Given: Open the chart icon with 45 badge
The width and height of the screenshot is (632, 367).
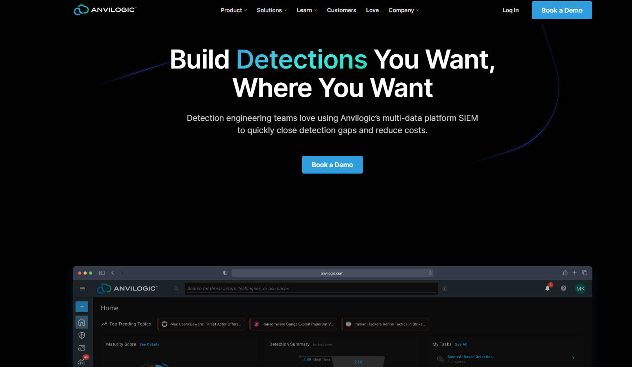Looking at the screenshot, I should 82,361.
